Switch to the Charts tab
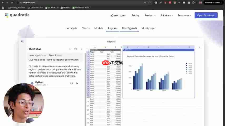This screenshot has height=126, width=225. coord(86,28)
